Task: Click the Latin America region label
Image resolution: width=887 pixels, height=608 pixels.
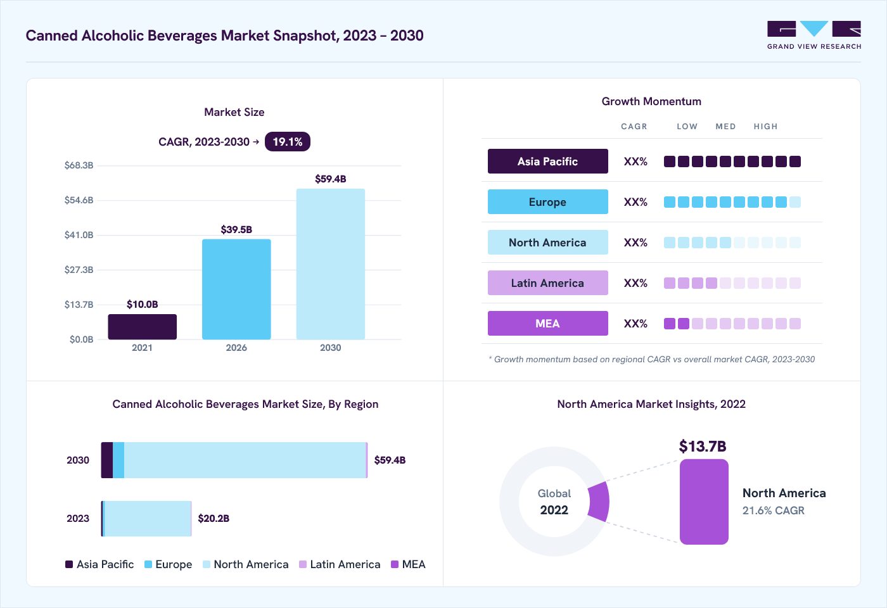Action: [548, 283]
